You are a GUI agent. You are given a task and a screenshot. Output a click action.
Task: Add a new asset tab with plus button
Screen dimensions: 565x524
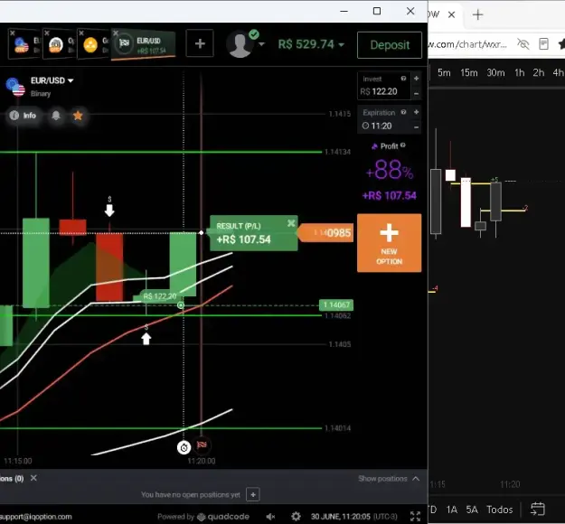point(200,43)
